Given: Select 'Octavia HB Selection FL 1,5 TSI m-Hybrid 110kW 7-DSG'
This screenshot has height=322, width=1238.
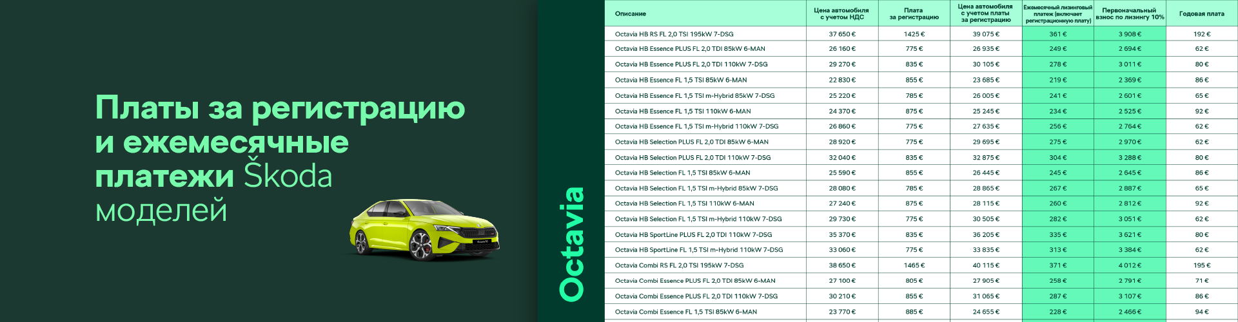Looking at the screenshot, I should pyautogui.click(x=921, y=219).
